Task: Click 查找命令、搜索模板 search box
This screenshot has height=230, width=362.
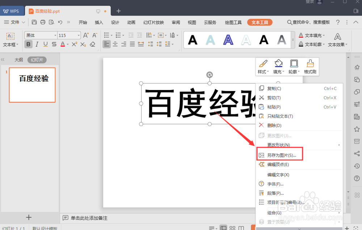Action: 308,22
